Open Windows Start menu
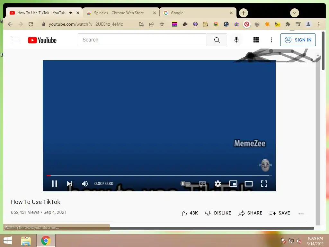Image resolution: width=329 pixels, height=247 pixels. (x=8, y=241)
